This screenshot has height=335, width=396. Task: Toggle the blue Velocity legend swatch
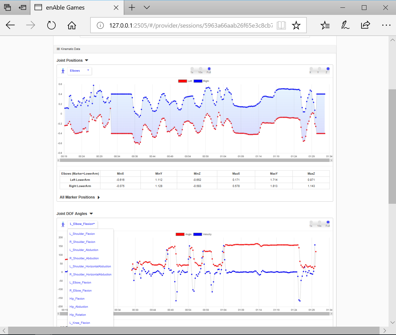coord(198,234)
